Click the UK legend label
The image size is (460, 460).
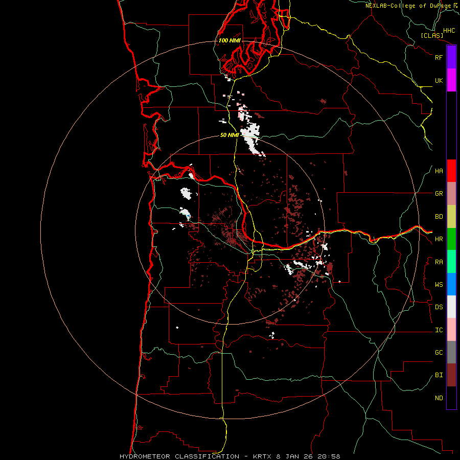click(x=439, y=80)
